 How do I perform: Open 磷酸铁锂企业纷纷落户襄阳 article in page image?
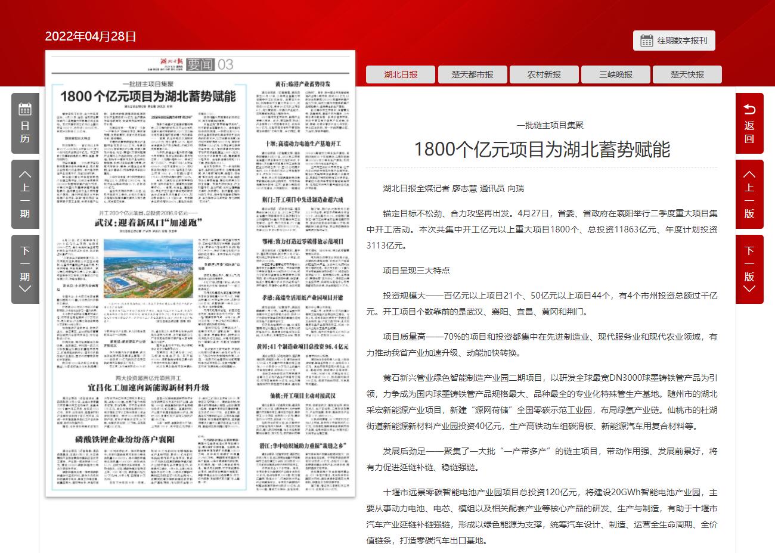pos(124,439)
